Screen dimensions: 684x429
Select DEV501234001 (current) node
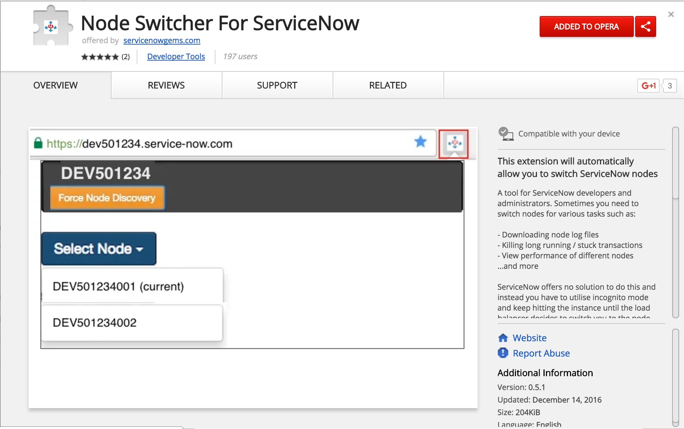132,286
